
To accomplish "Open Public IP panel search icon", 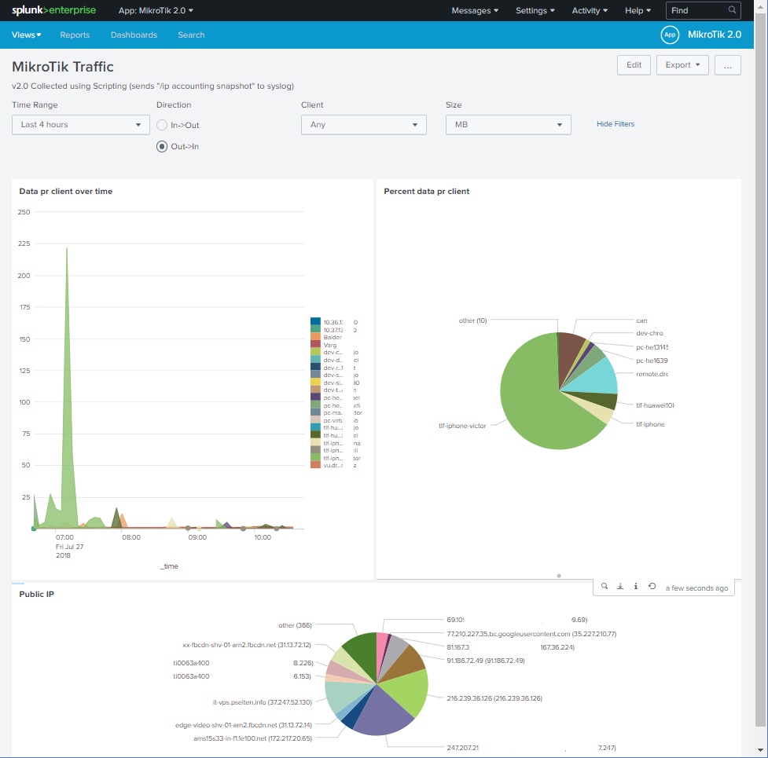I will [x=604, y=586].
